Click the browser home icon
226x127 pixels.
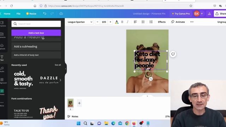click(35, 6)
